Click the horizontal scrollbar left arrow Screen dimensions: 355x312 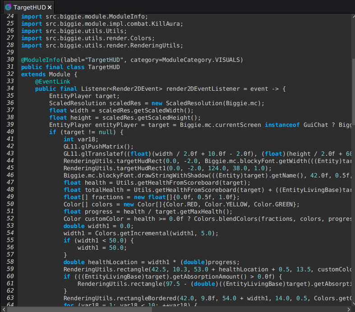pos(4,309)
